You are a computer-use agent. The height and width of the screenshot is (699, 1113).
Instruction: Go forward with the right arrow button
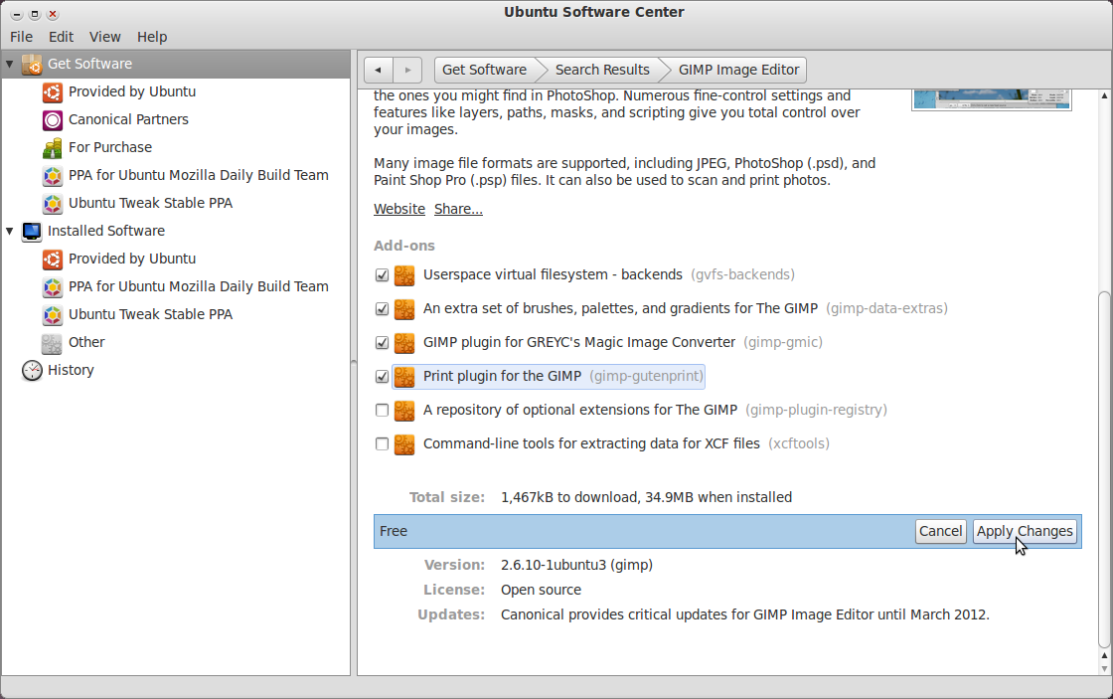407,70
